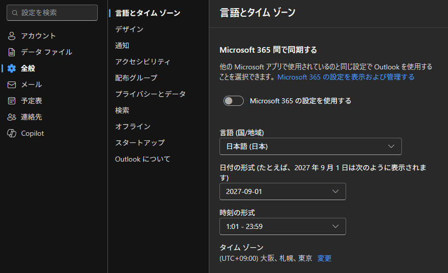Click the アカウント person icon
The height and width of the screenshot is (273, 448).
(x=12, y=36)
